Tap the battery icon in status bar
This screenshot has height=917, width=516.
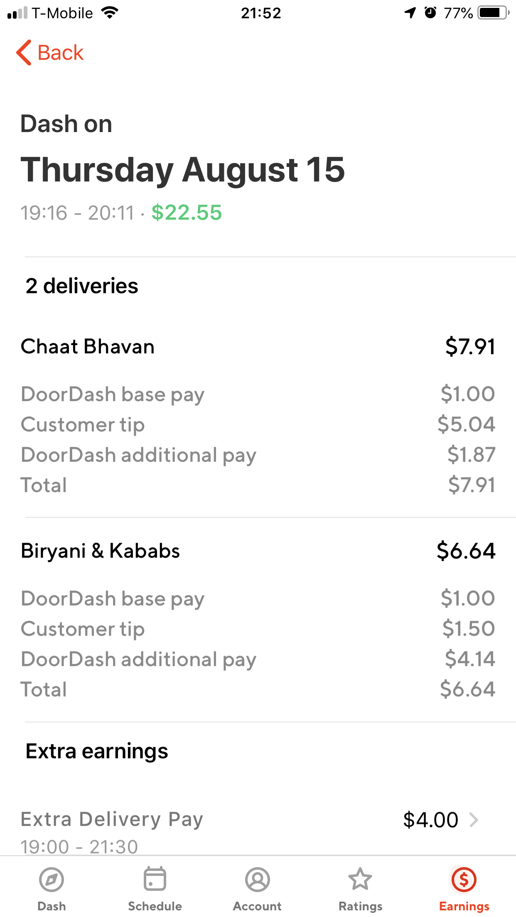[493, 13]
